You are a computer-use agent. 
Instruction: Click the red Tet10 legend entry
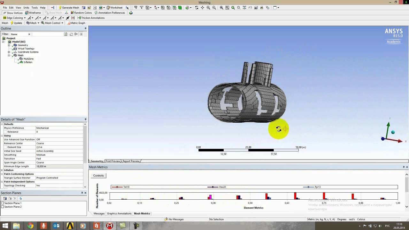[x=120, y=187]
